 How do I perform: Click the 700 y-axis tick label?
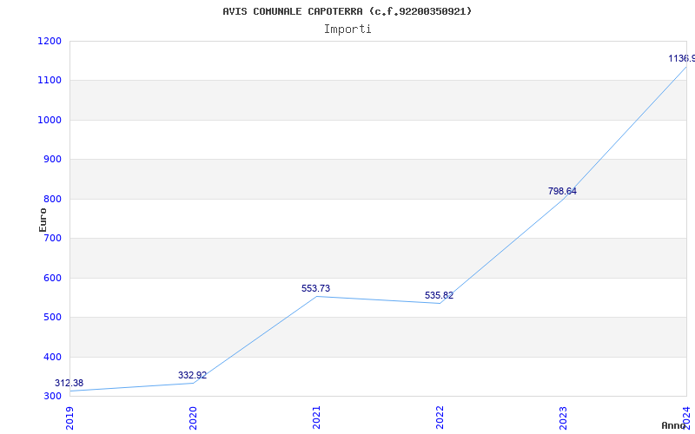click(x=52, y=238)
